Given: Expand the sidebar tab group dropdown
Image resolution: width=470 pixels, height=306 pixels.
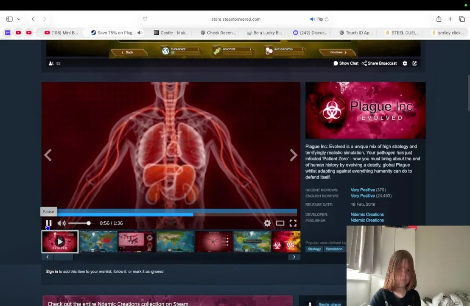Looking at the screenshot, I should [x=19, y=19].
